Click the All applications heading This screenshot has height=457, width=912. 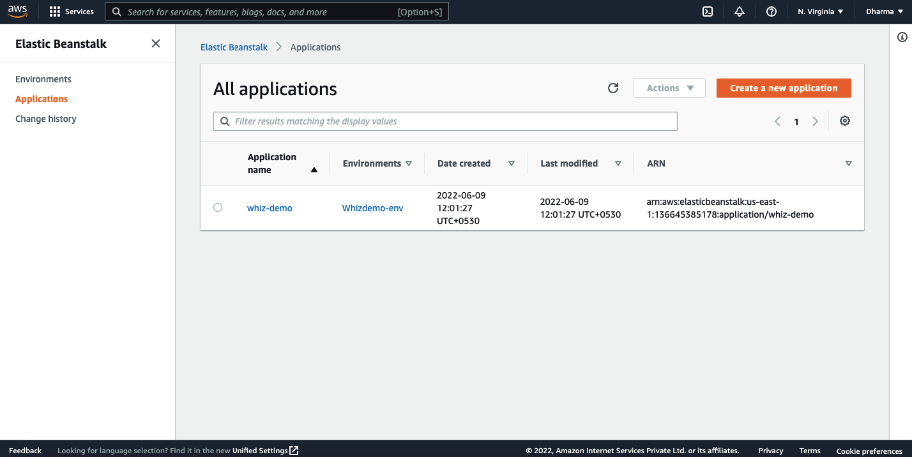275,89
